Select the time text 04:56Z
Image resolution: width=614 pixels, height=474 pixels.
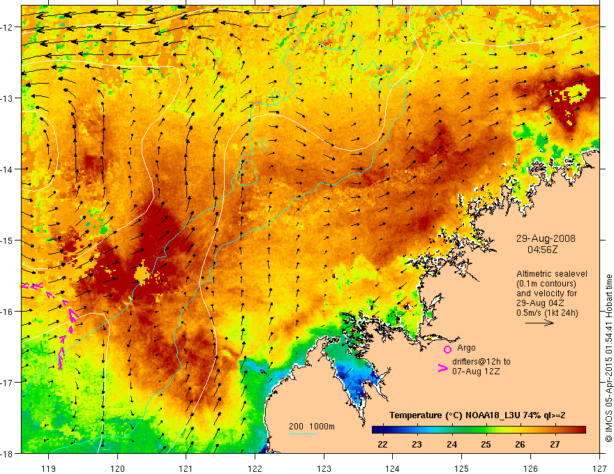pos(542,250)
